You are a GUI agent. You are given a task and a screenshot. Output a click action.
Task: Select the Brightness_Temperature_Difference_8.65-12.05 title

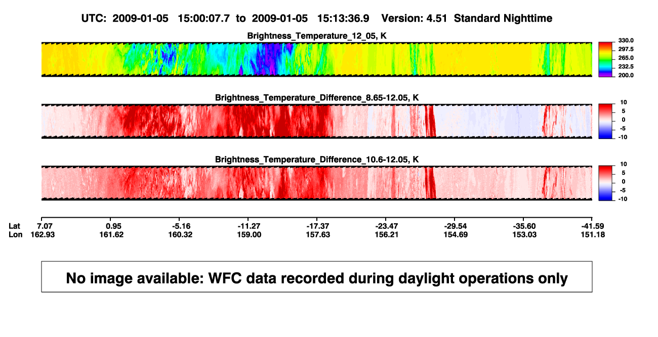coord(317,98)
